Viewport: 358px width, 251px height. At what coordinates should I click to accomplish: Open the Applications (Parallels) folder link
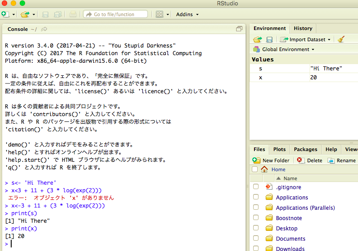[x=305, y=208]
